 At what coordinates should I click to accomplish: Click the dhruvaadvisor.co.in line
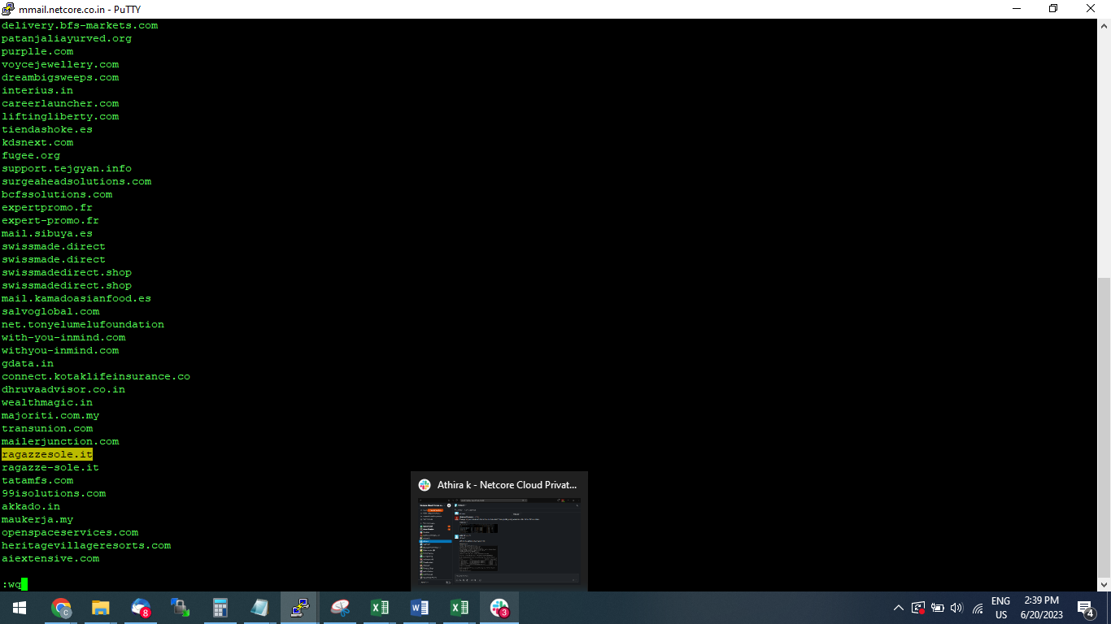tap(63, 389)
